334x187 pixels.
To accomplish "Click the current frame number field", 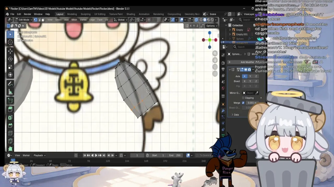I will [137, 155].
